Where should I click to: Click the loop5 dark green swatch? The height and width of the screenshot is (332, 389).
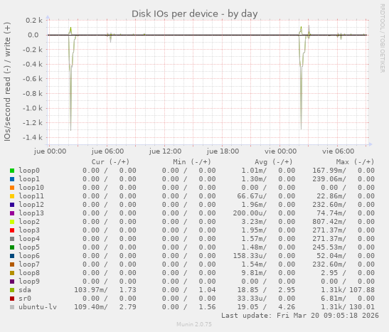pyautogui.click(x=12, y=247)
